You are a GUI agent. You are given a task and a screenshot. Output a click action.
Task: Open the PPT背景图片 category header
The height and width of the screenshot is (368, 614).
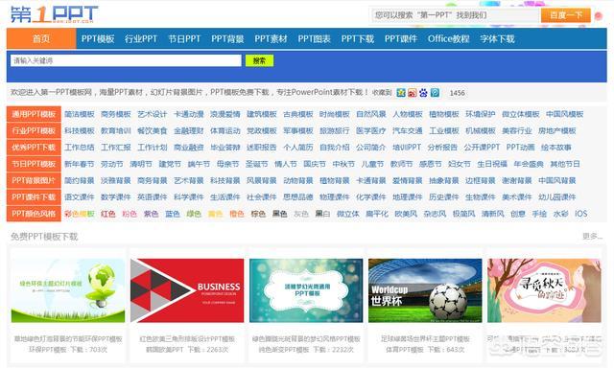34,181
